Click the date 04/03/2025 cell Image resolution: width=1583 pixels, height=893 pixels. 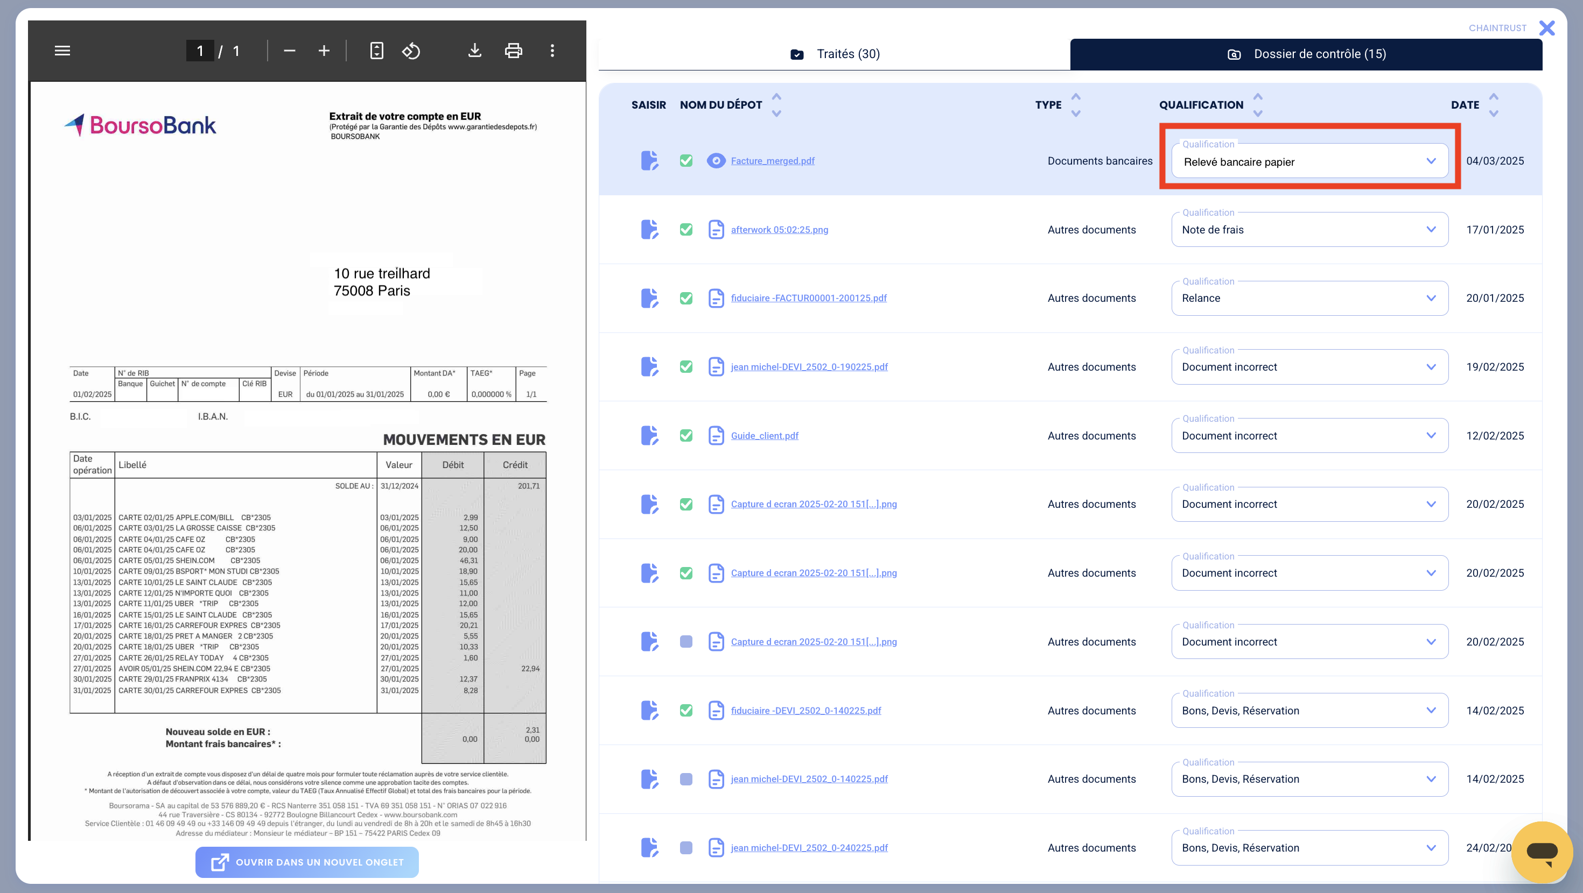(1495, 161)
